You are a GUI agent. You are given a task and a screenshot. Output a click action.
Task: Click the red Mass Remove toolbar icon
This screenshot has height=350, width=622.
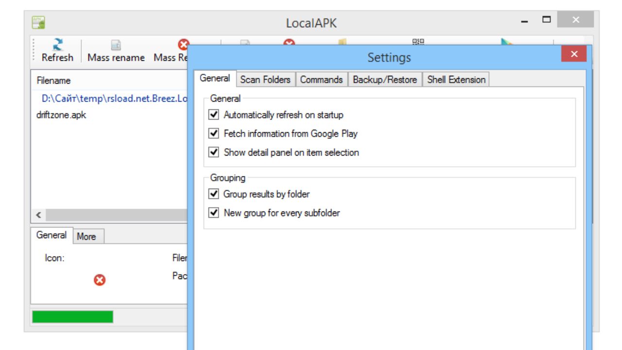183,45
